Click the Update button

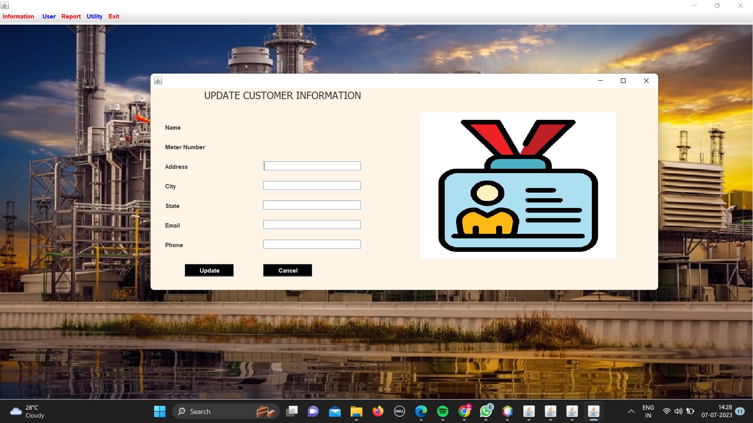click(x=209, y=270)
